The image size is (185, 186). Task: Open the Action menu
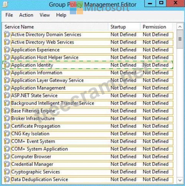pyautogui.click(x=26, y=15)
